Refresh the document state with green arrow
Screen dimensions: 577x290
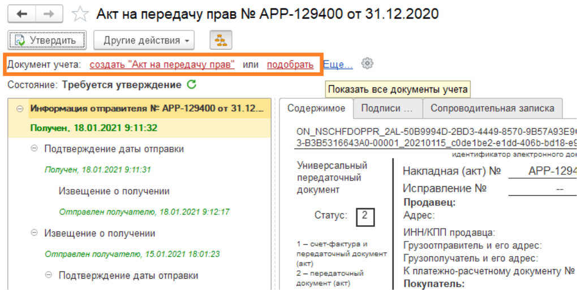192,85
